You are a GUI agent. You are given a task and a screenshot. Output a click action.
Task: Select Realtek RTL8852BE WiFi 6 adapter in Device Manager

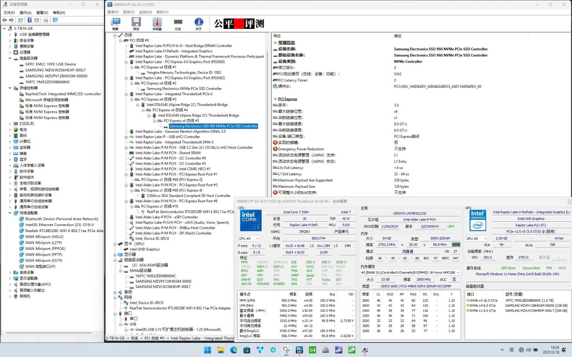click(64, 231)
